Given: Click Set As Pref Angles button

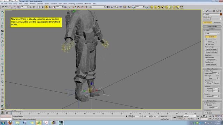Looking at the screenshot, I should [211, 49].
